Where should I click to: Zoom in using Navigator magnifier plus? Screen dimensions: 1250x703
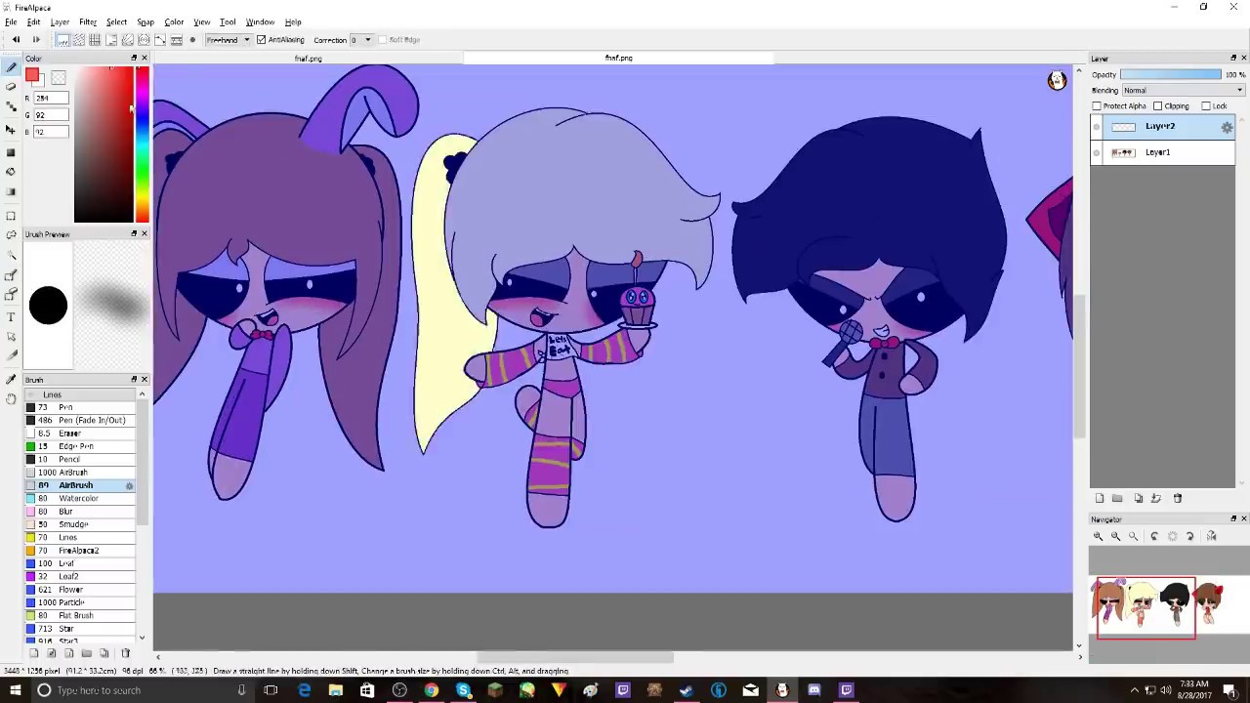tap(1098, 536)
